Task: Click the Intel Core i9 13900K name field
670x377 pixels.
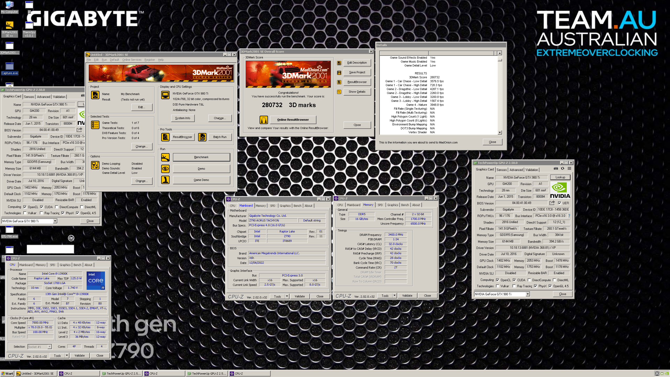Action: pos(55,274)
